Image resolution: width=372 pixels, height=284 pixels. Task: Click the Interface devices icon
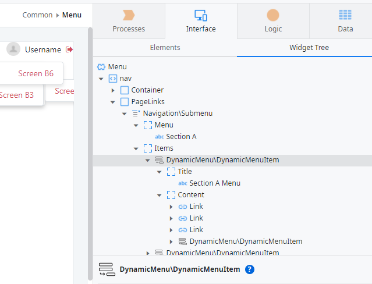point(201,15)
